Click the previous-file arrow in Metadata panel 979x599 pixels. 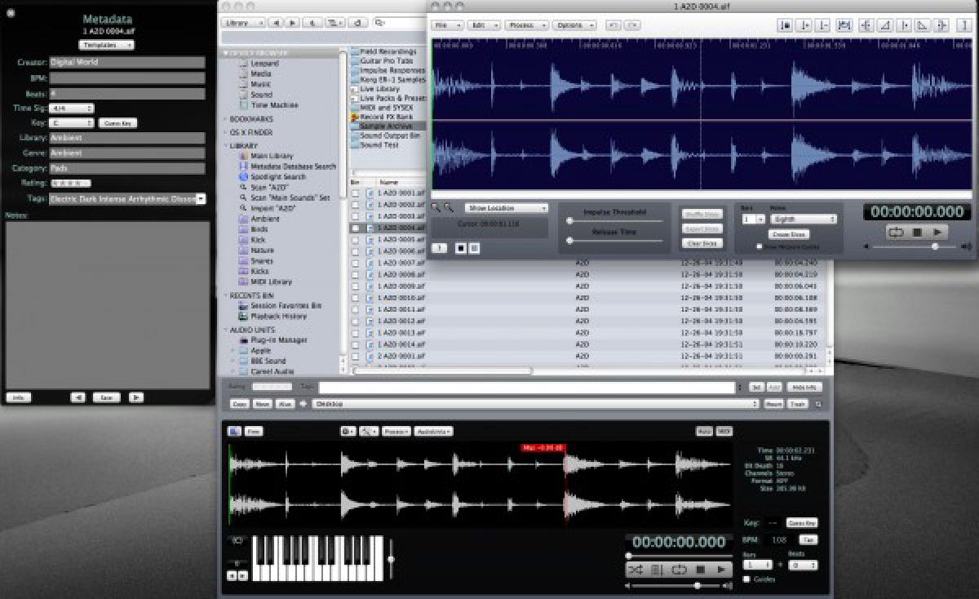point(78,397)
